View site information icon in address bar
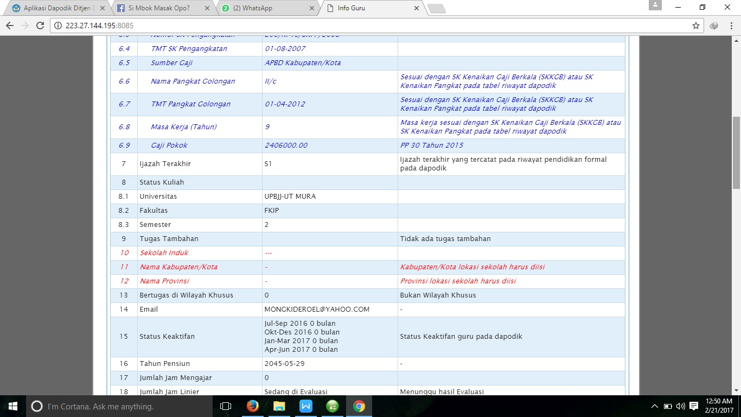 click(x=59, y=26)
